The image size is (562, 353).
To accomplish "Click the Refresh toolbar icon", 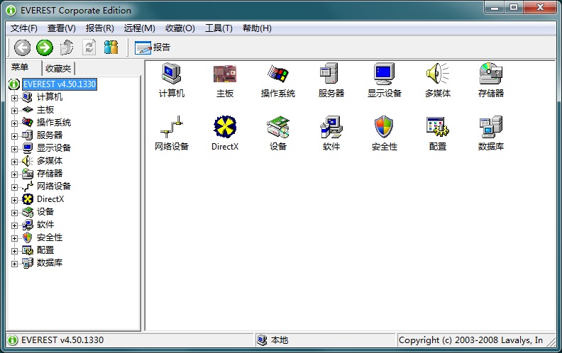I will pos(89,47).
